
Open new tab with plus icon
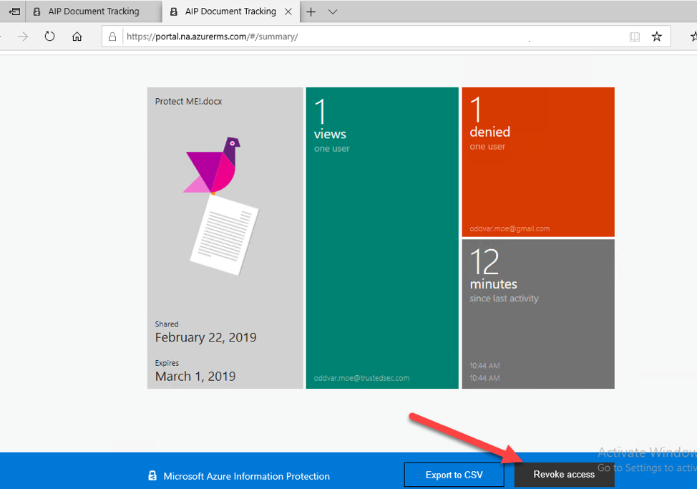pos(311,11)
